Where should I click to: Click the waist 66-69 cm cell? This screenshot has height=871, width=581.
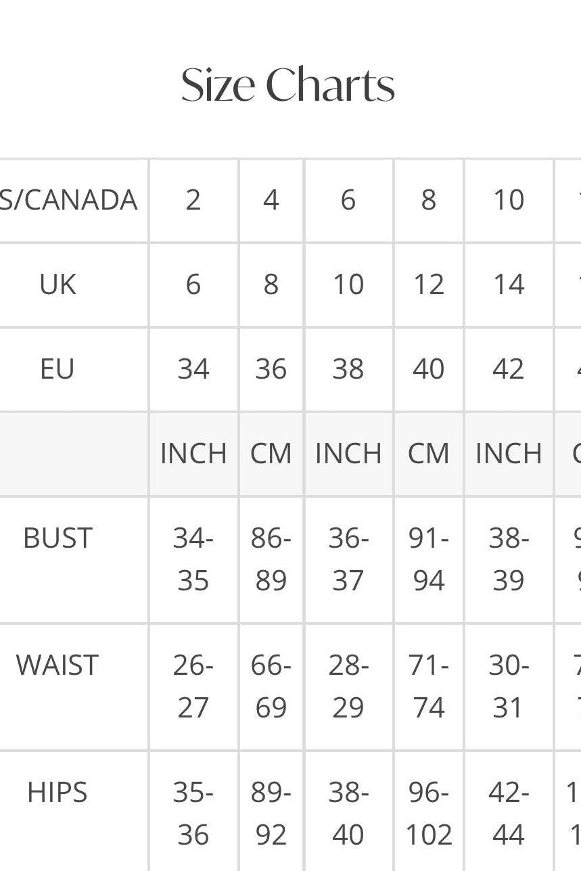tap(271, 686)
